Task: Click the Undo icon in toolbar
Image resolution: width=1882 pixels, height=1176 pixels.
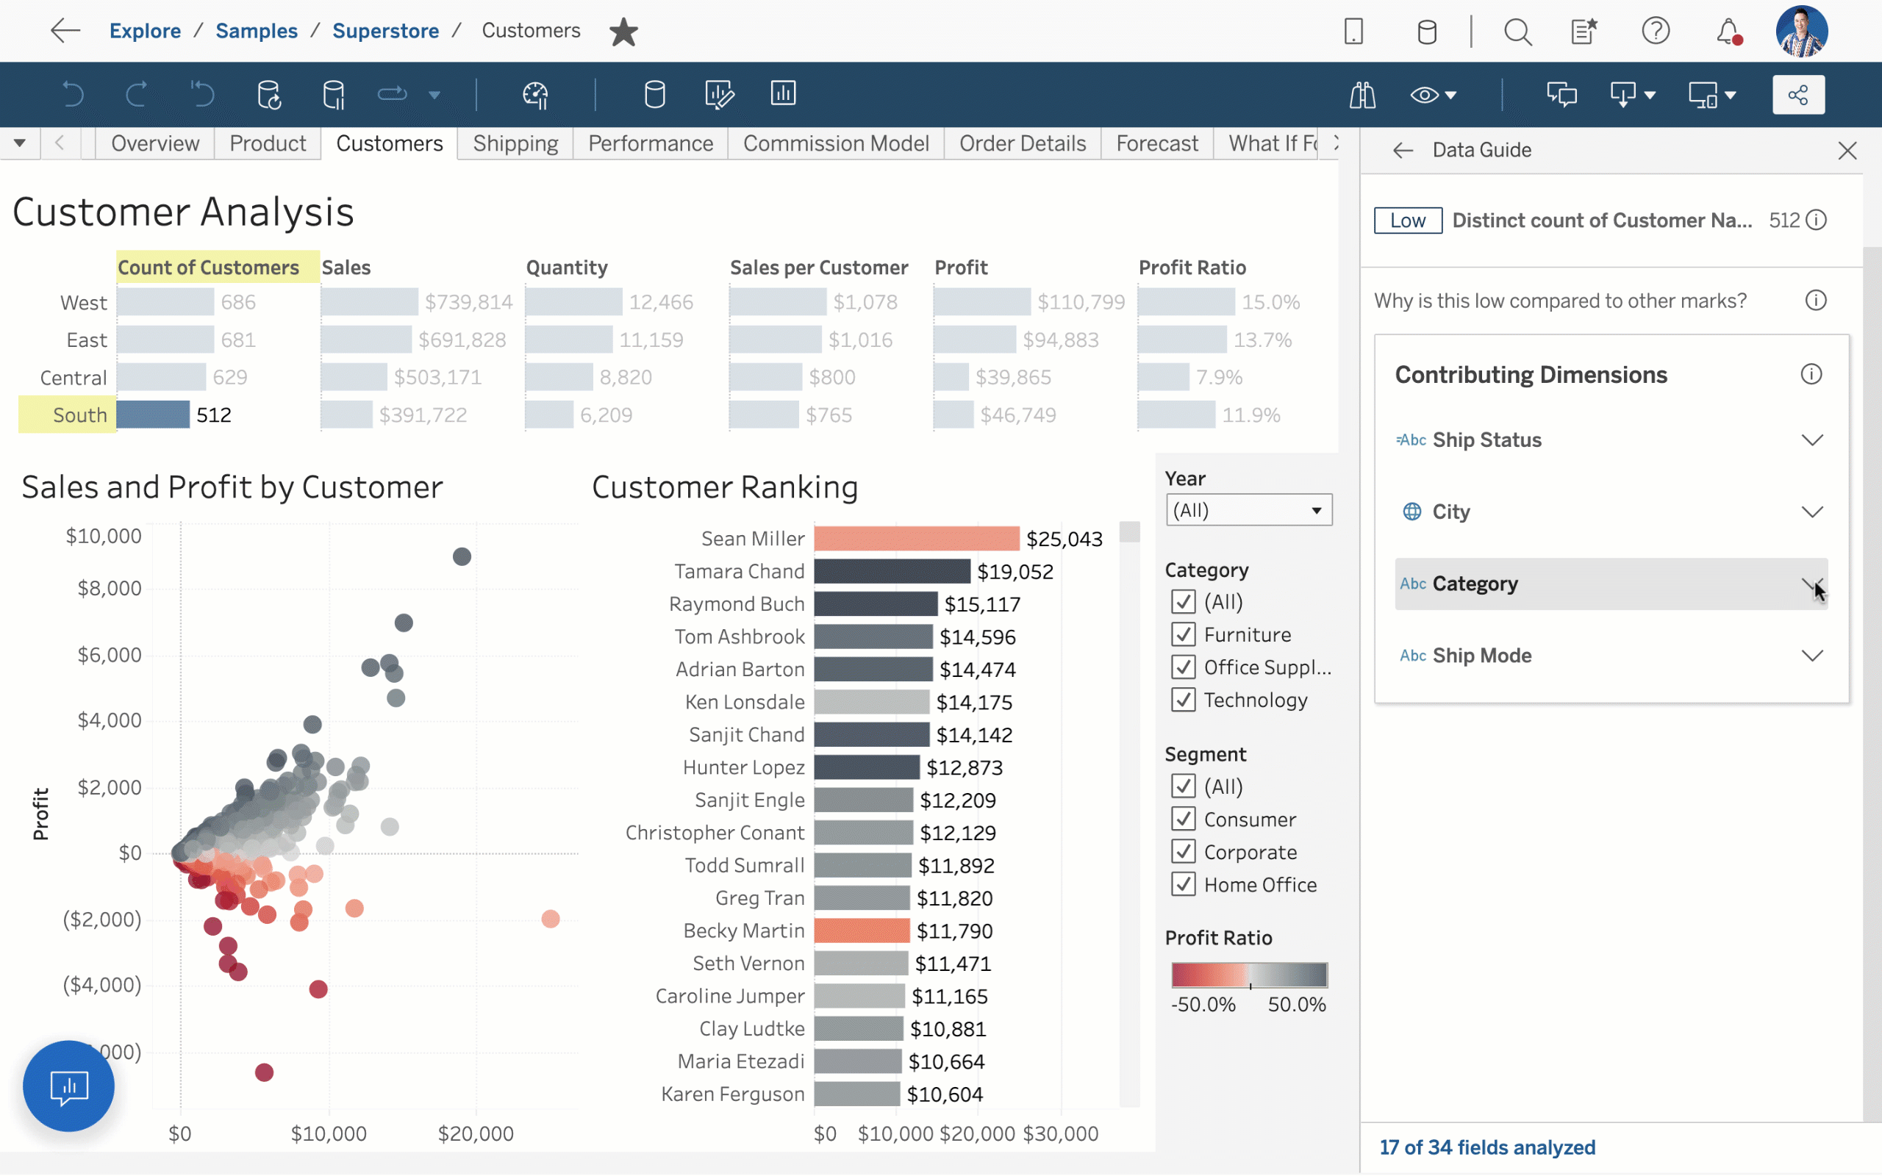Action: [74, 93]
